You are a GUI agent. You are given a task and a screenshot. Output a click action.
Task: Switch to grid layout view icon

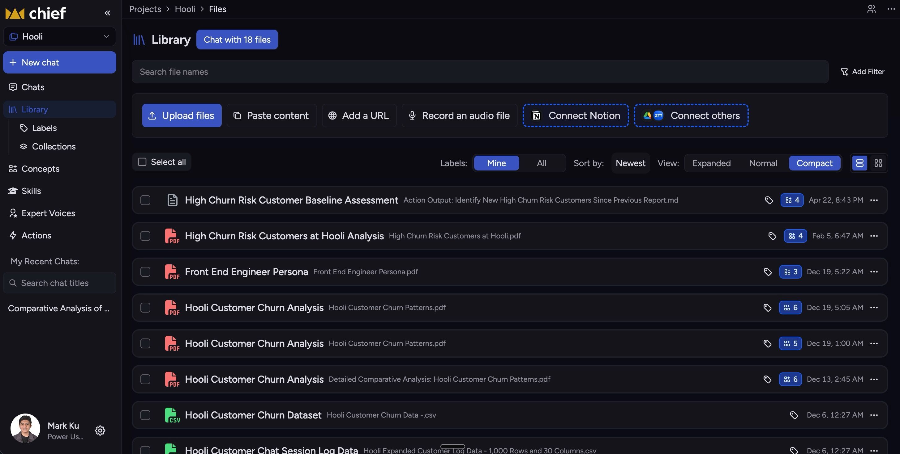coord(878,163)
